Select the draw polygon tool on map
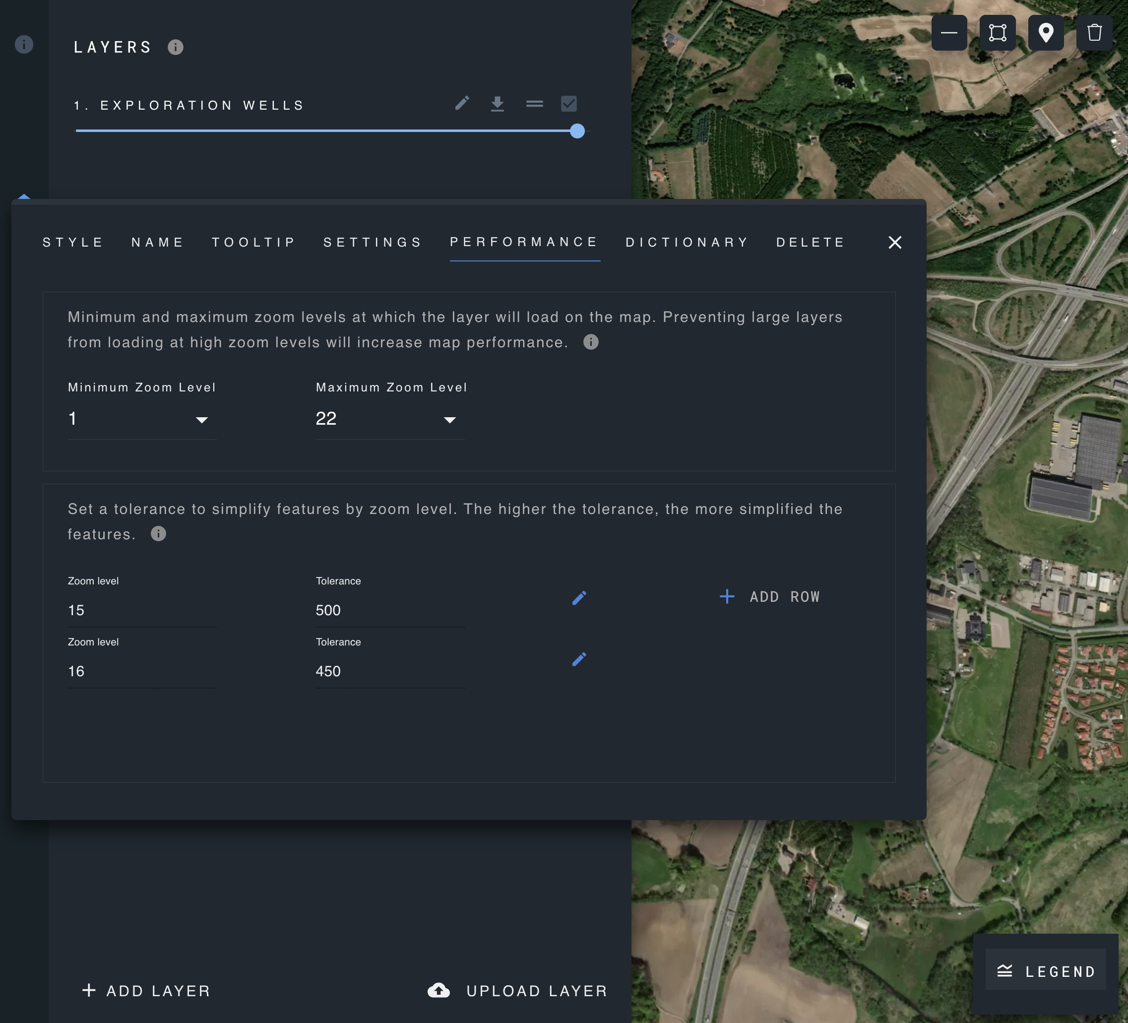Viewport: 1128px width, 1023px height. 998,33
